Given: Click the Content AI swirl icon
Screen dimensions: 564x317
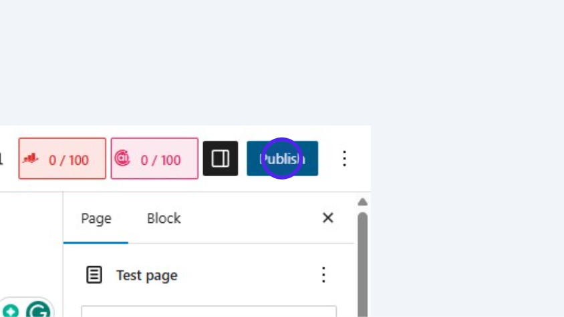Looking at the screenshot, I should coord(122,158).
